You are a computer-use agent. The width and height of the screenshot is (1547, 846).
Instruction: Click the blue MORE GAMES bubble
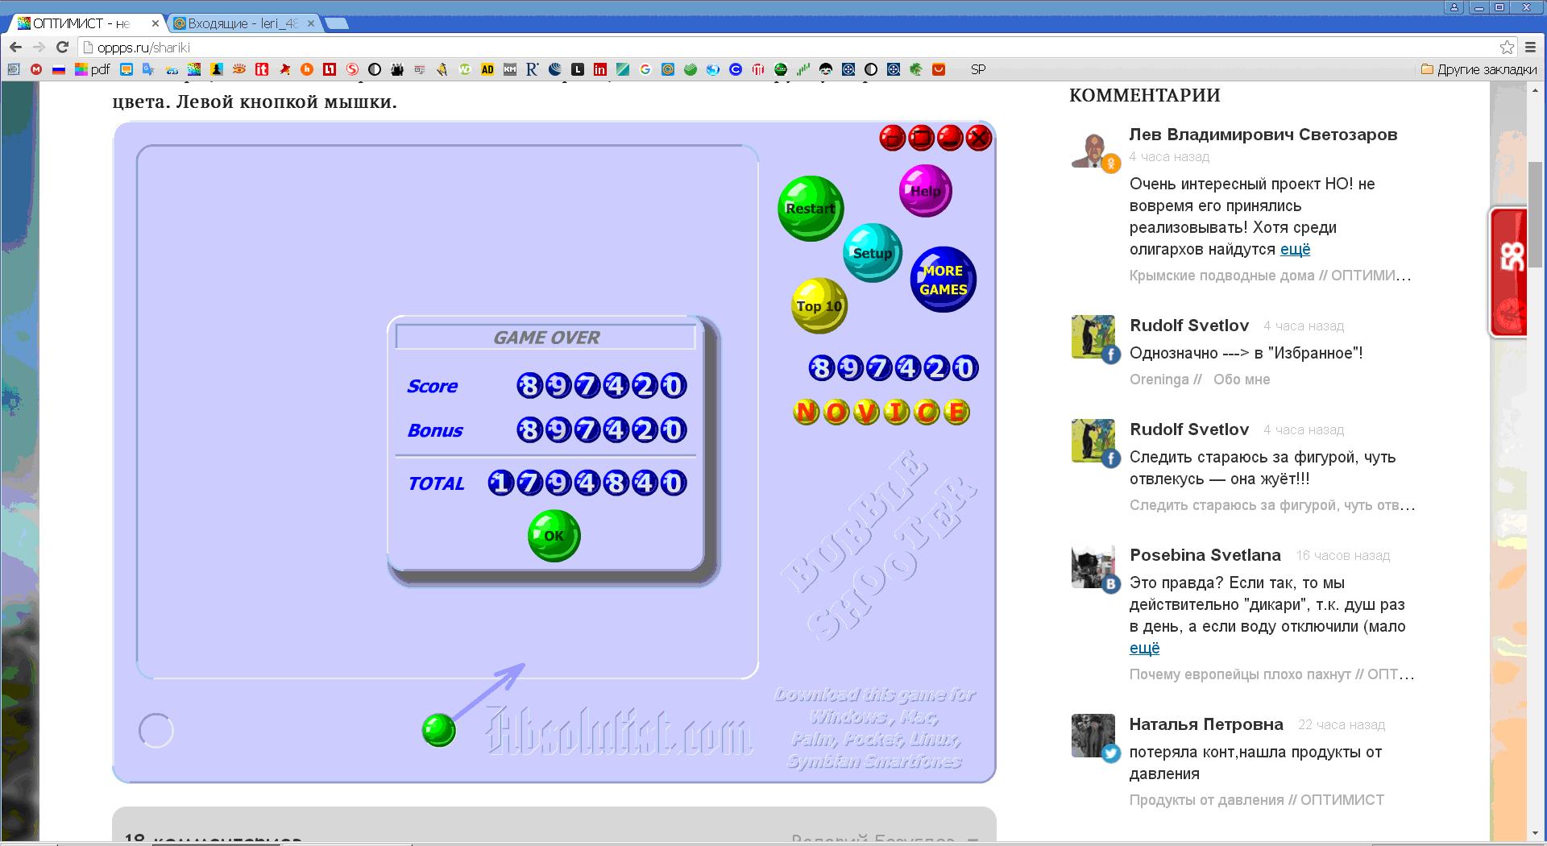[x=943, y=280]
